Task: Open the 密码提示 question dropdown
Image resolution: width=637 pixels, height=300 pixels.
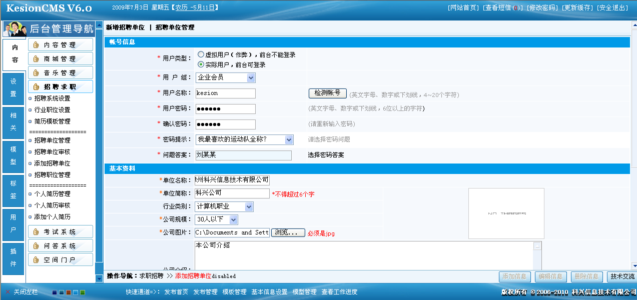Action: (244, 139)
